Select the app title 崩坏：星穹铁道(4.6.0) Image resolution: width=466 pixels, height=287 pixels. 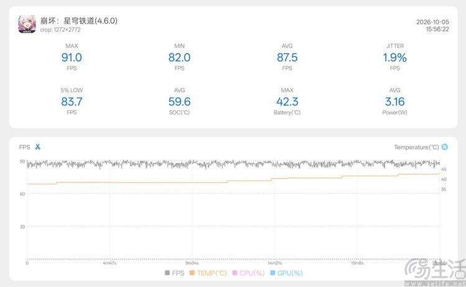(79, 21)
